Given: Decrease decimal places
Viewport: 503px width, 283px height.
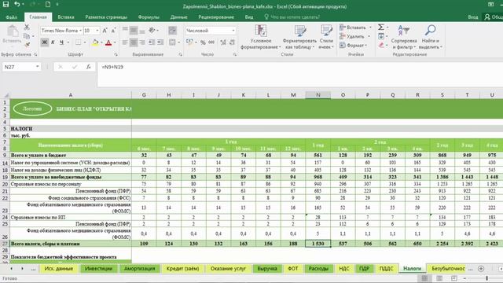Looking at the screenshot, I should 232,42.
